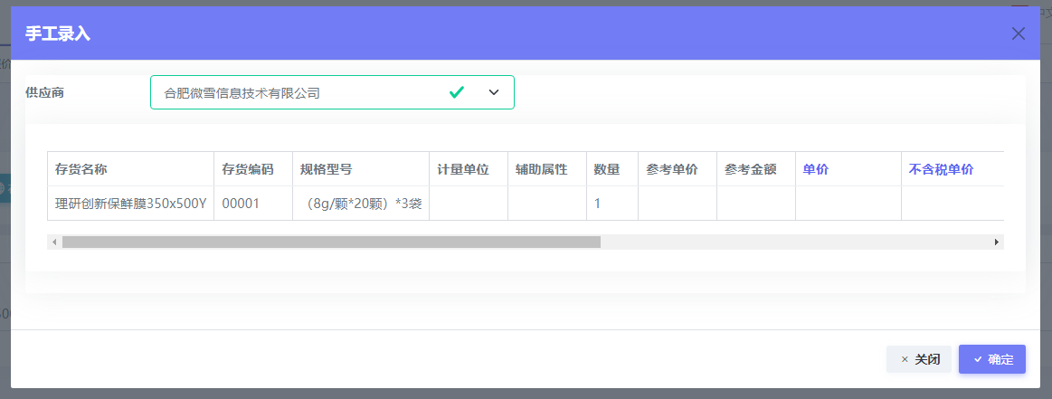Image resolution: width=1052 pixels, height=399 pixels.
Task: Click the 关闭 button
Action: (x=918, y=359)
